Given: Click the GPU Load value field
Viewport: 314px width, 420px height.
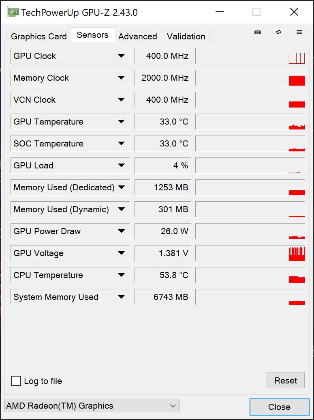Looking at the screenshot, I should (162, 166).
